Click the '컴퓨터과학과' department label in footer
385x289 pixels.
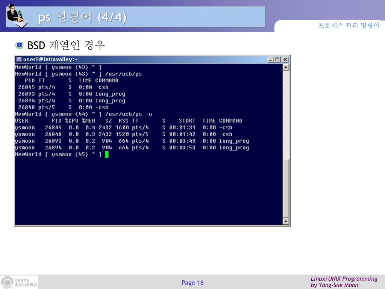[26, 284]
